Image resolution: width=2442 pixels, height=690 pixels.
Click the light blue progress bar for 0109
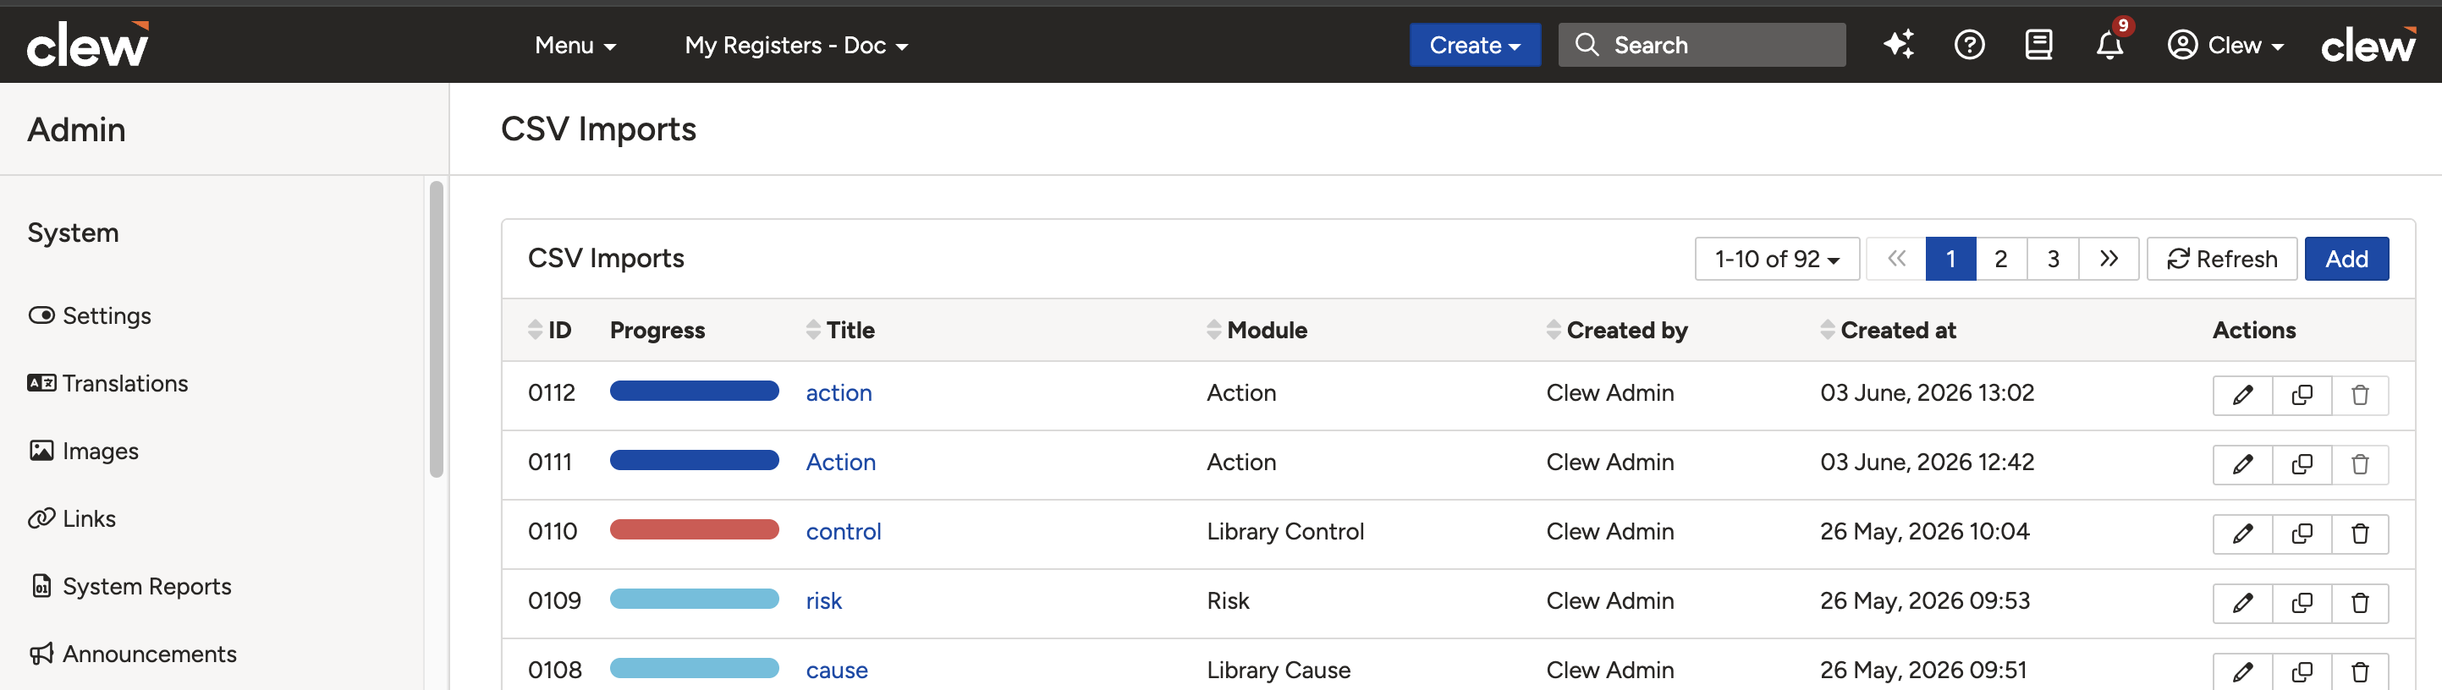pos(694,598)
